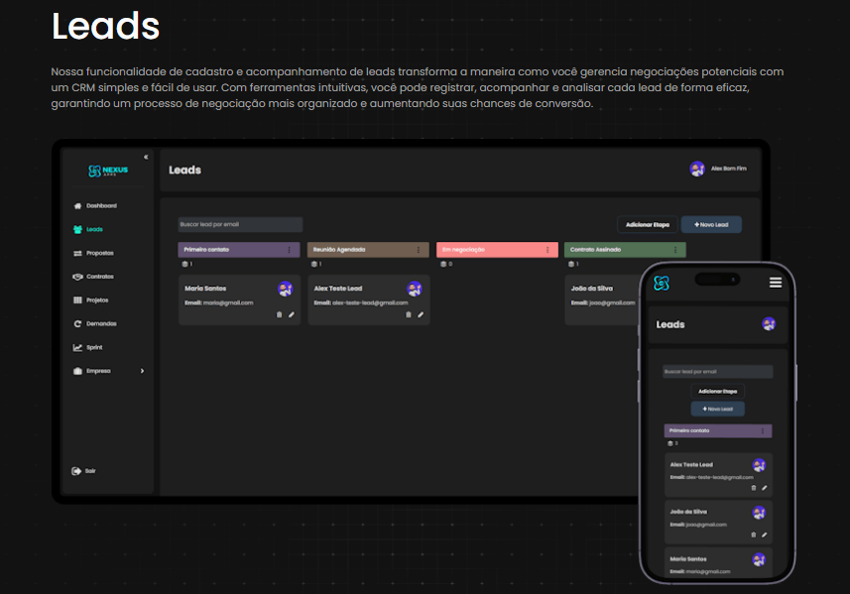
Task: Click the Alex Bom Fim username
Action: pos(729,169)
